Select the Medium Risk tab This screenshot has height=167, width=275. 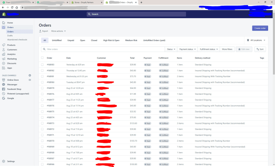pyautogui.click(x=131, y=40)
